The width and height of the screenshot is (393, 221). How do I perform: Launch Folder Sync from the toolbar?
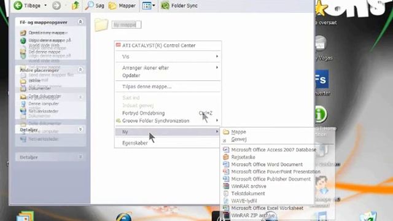pyautogui.click(x=179, y=6)
